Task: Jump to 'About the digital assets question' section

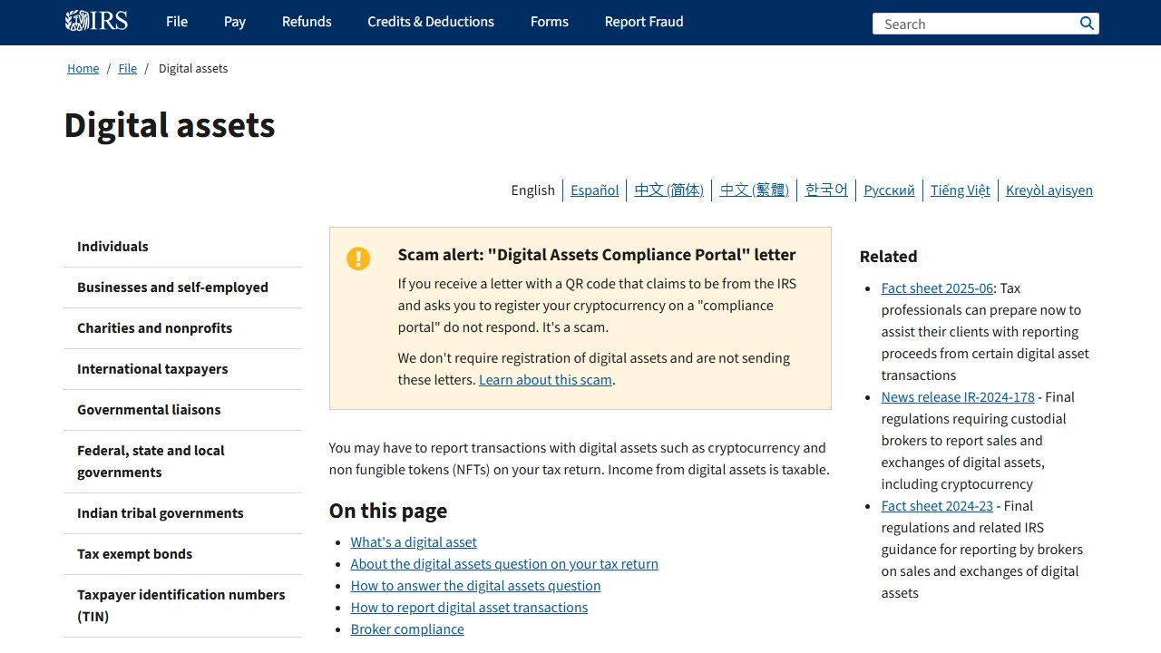Action: pyautogui.click(x=504, y=564)
